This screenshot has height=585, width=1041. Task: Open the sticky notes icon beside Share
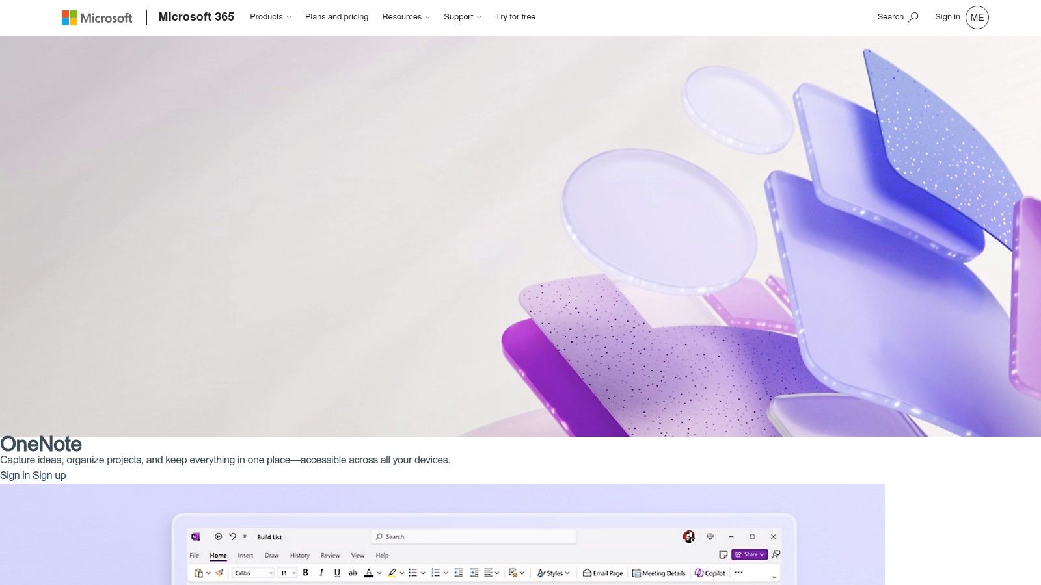[x=723, y=554]
